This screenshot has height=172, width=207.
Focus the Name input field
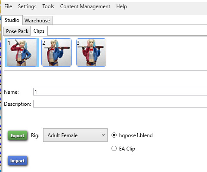pos(120,92)
